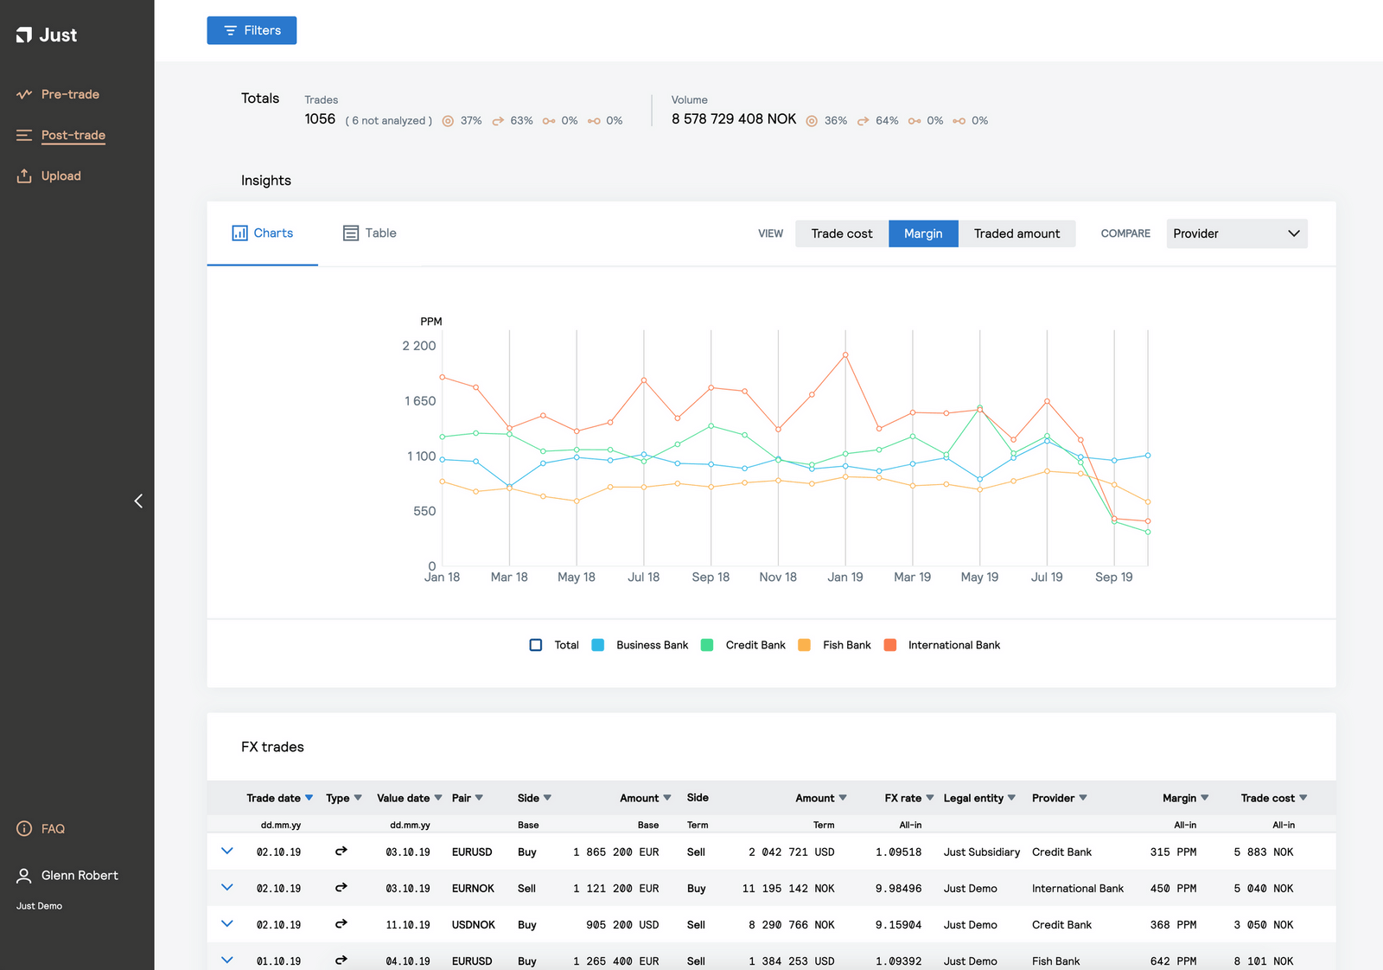Screen dimensions: 1383x970
Task: Select the Pre-trade icon in the sidebar
Action: coord(24,94)
